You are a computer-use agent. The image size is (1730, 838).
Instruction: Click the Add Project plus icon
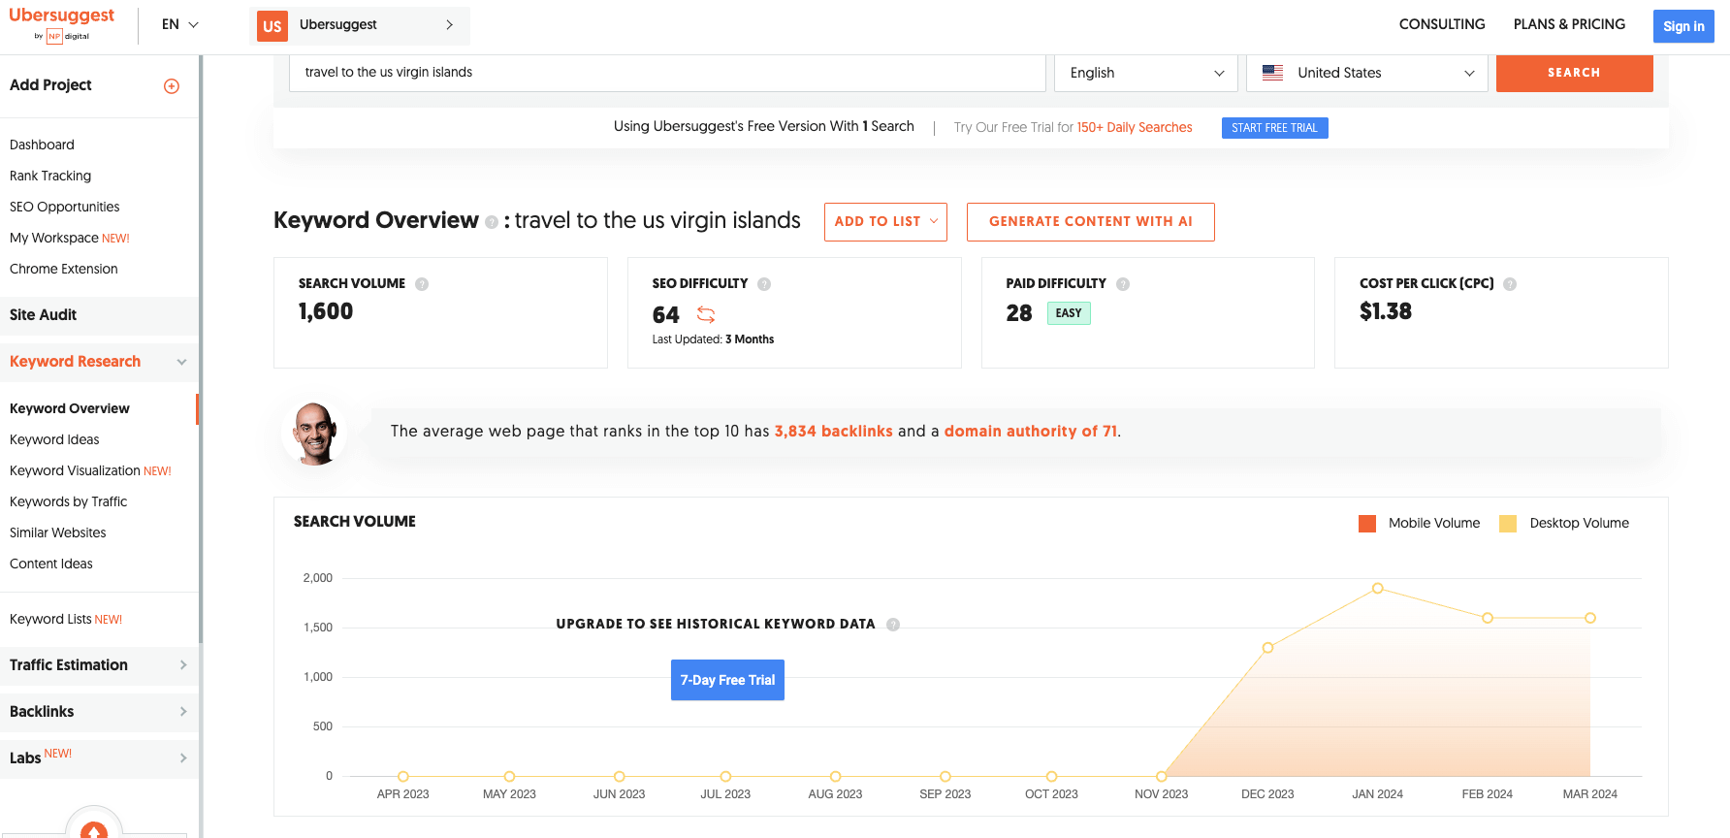[172, 86]
